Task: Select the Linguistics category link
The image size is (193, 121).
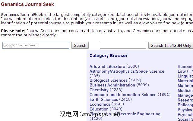Action: (185, 76)
